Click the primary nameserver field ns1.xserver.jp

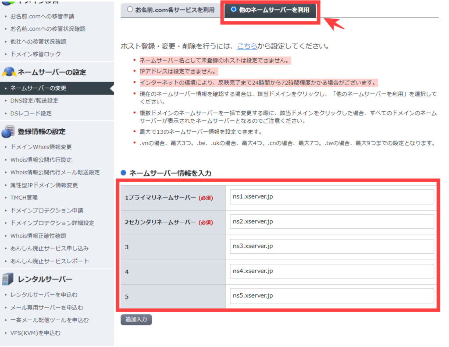point(331,197)
